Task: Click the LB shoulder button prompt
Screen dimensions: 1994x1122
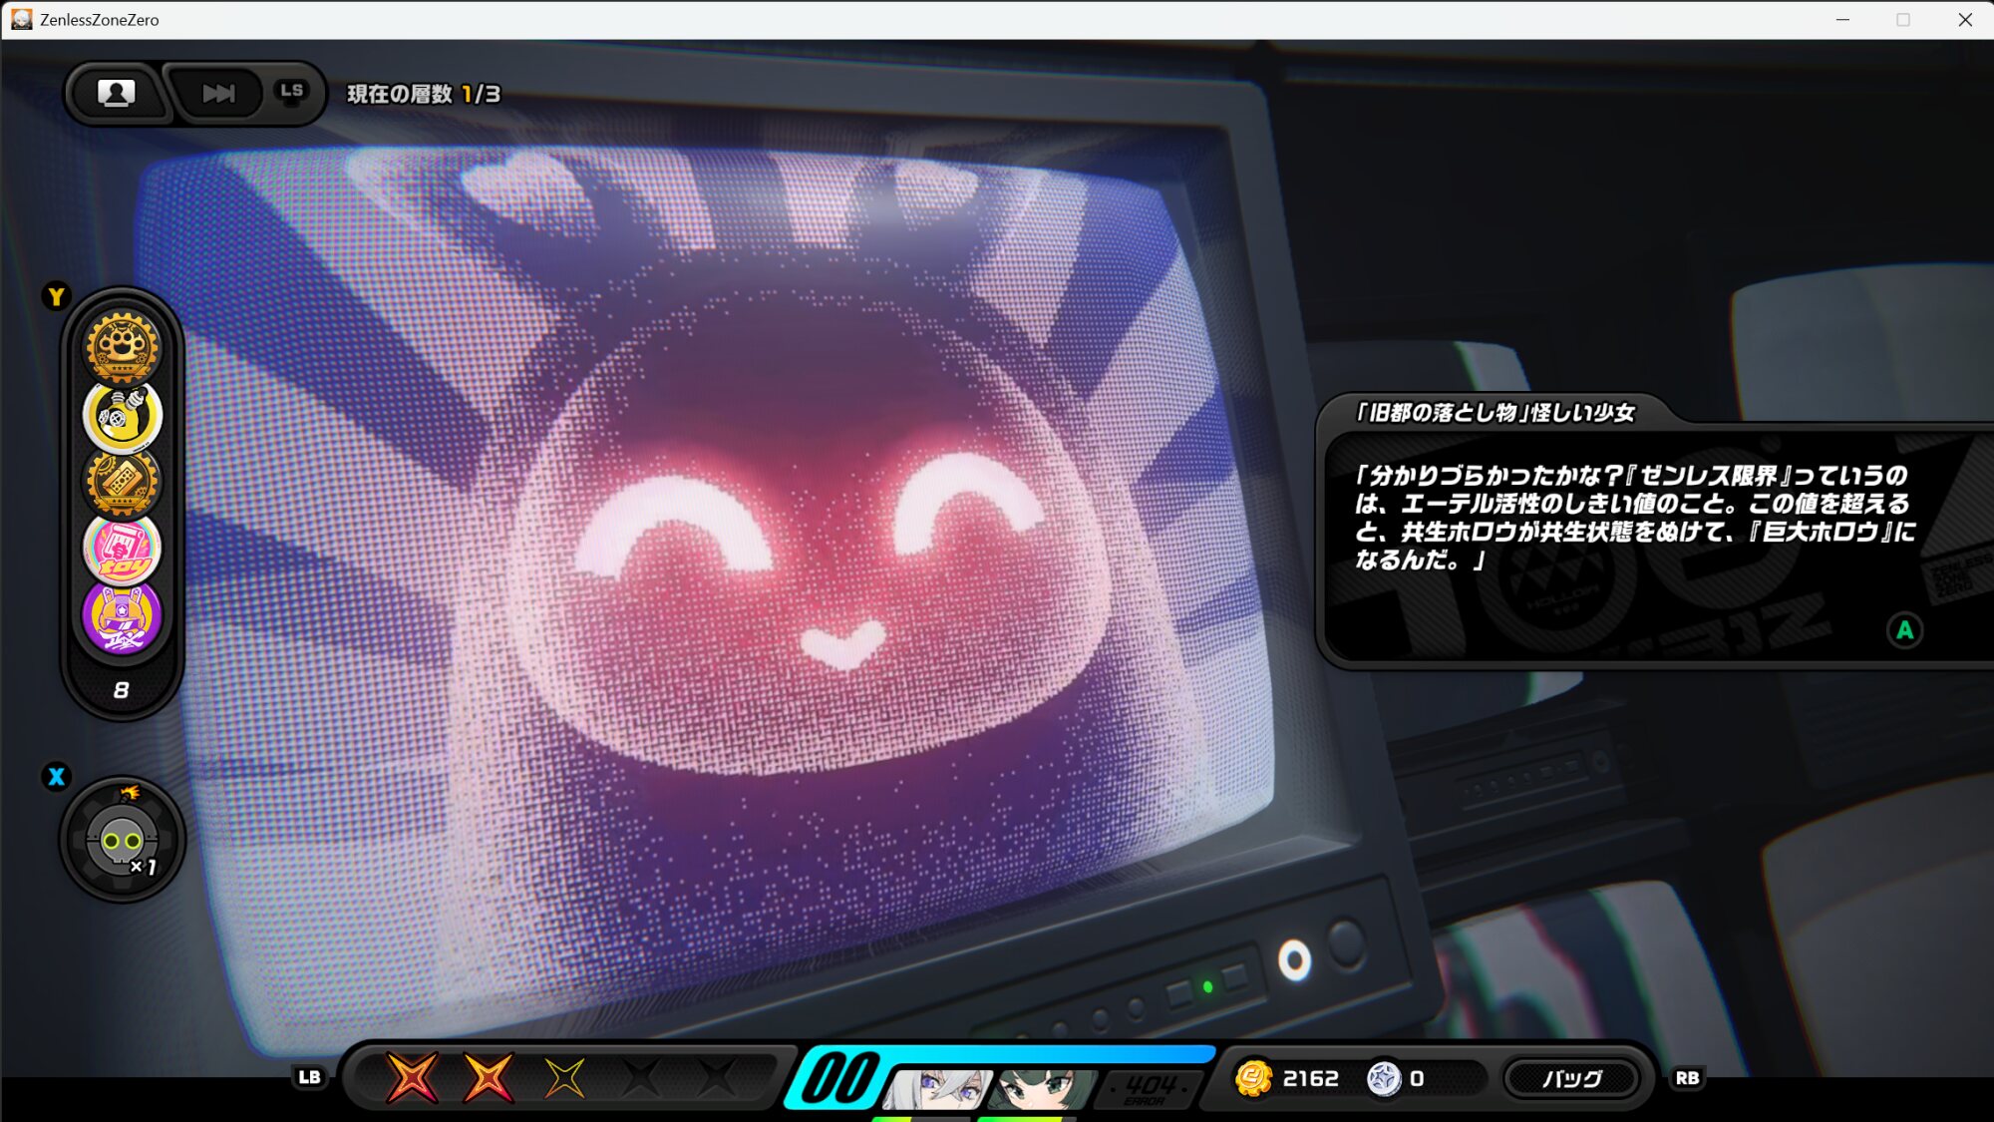Action: pos(309,1077)
